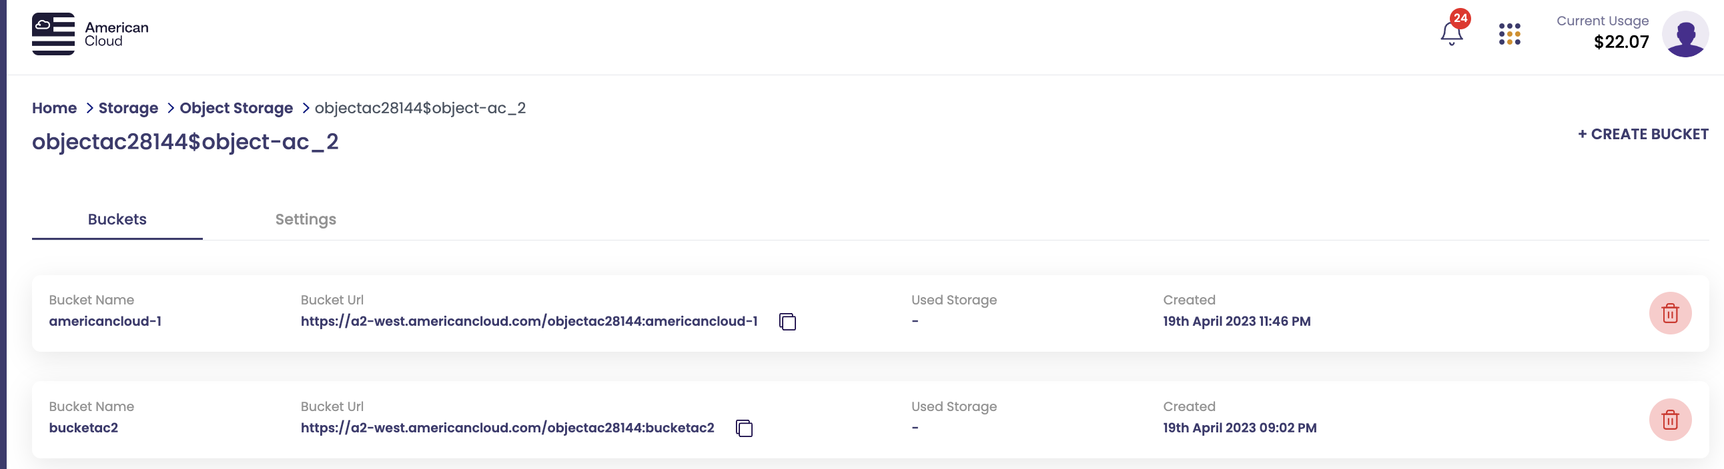Switch to the Settings tab
The height and width of the screenshot is (469, 1724).
(305, 219)
